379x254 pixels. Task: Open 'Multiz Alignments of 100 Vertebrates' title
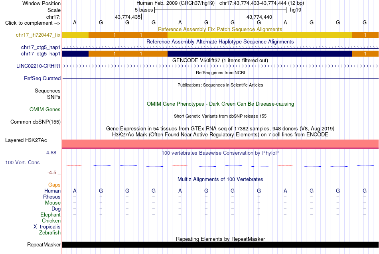[x=220, y=179]
